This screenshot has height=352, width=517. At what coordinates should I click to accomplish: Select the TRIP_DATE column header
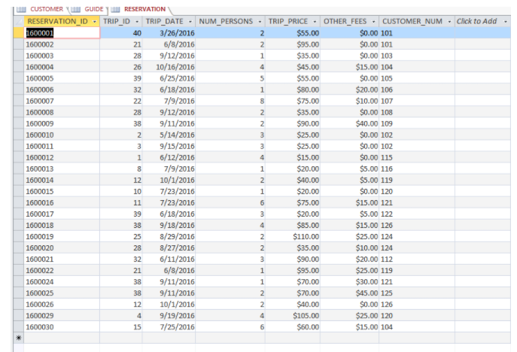pos(169,21)
